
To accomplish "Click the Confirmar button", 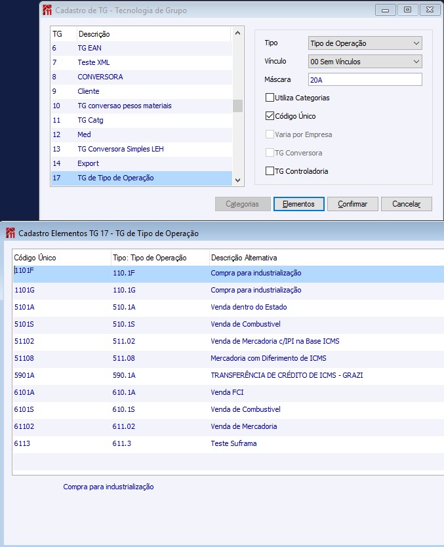I will [x=353, y=204].
